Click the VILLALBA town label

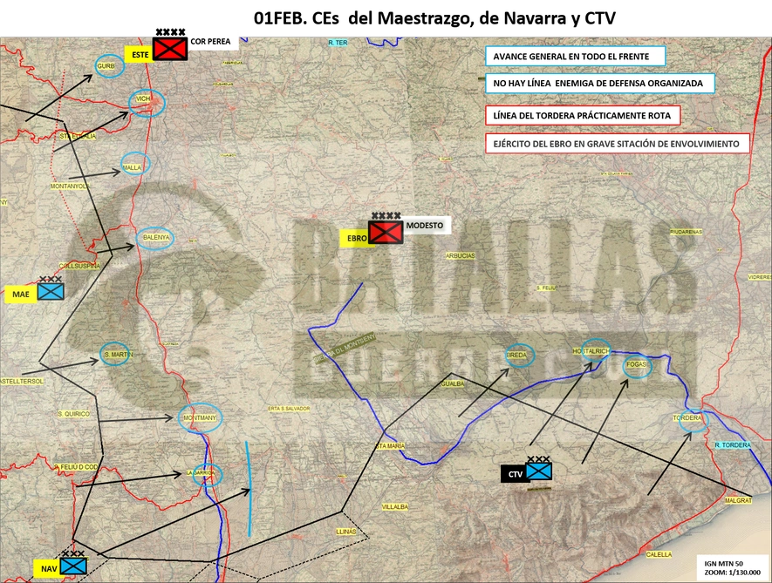click(x=395, y=506)
